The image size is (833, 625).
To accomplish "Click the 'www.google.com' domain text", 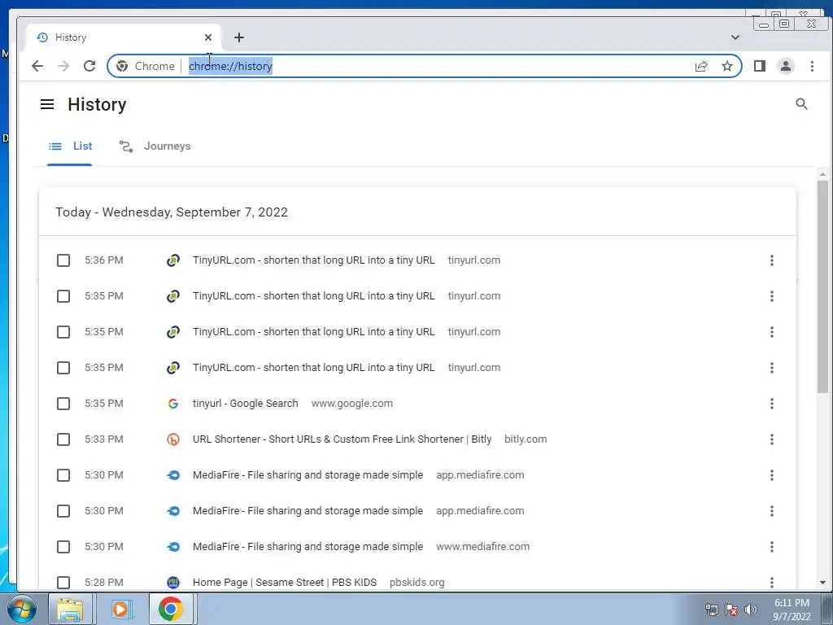I will click(x=352, y=404).
